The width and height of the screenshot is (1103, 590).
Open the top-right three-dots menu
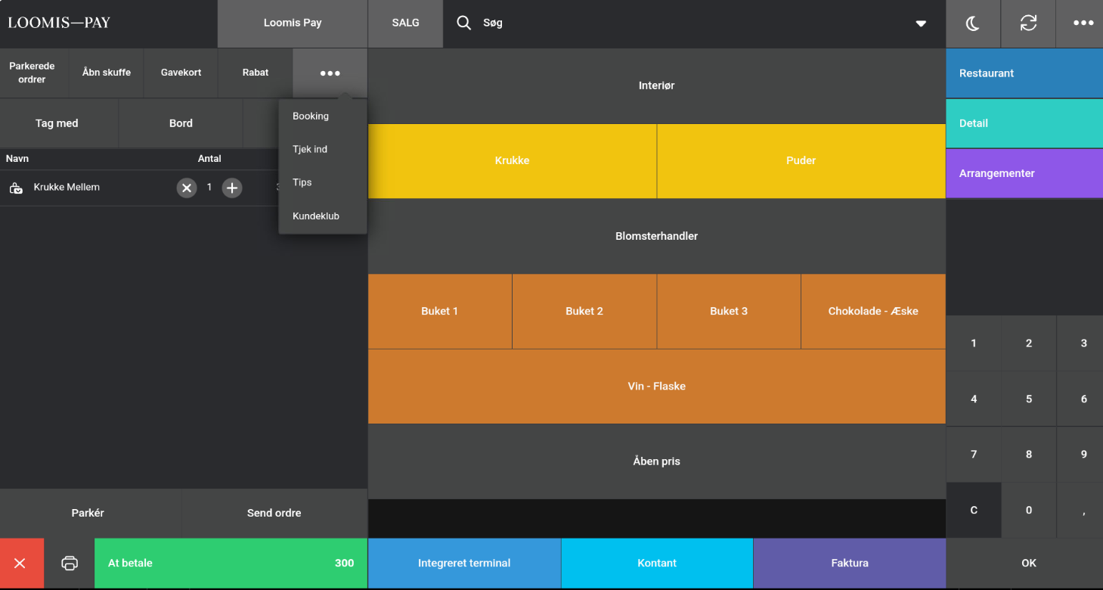(1083, 23)
